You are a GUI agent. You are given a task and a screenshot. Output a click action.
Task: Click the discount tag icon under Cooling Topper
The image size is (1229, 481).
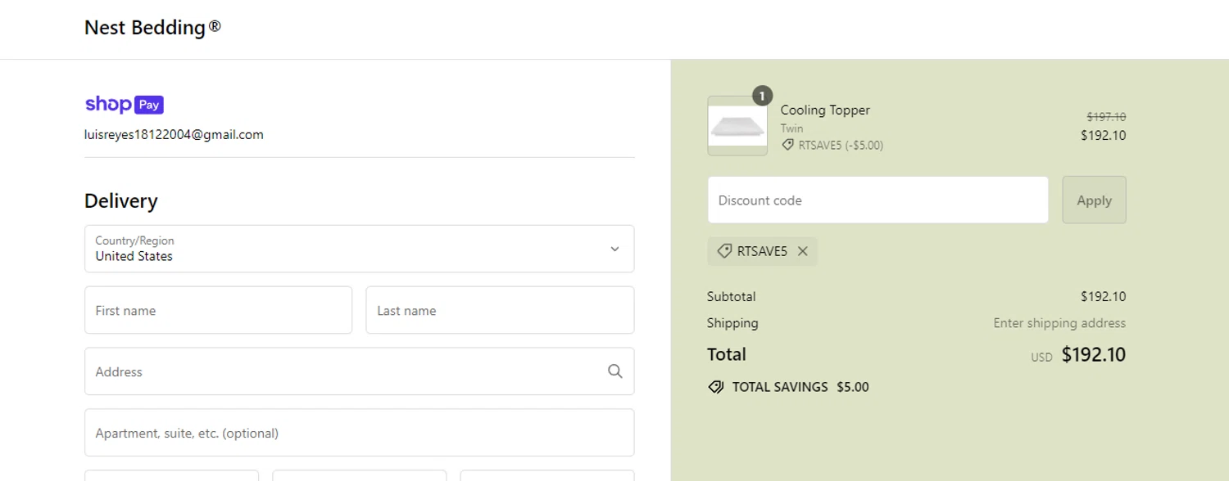(x=788, y=145)
